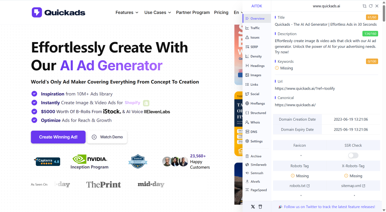Click the NVIDIA Inception Program logo

(x=89, y=162)
